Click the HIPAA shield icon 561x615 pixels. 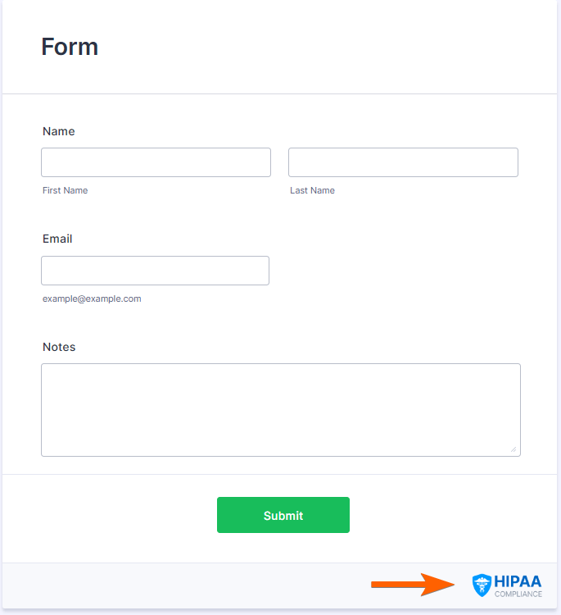point(482,585)
